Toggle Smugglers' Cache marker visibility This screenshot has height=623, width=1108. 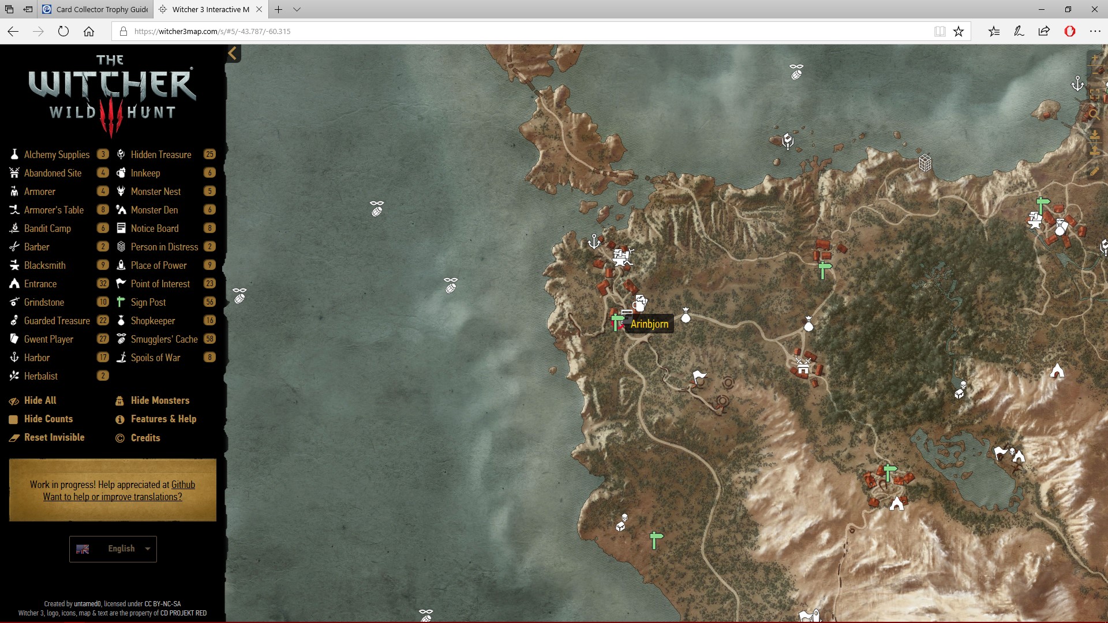[x=164, y=339]
